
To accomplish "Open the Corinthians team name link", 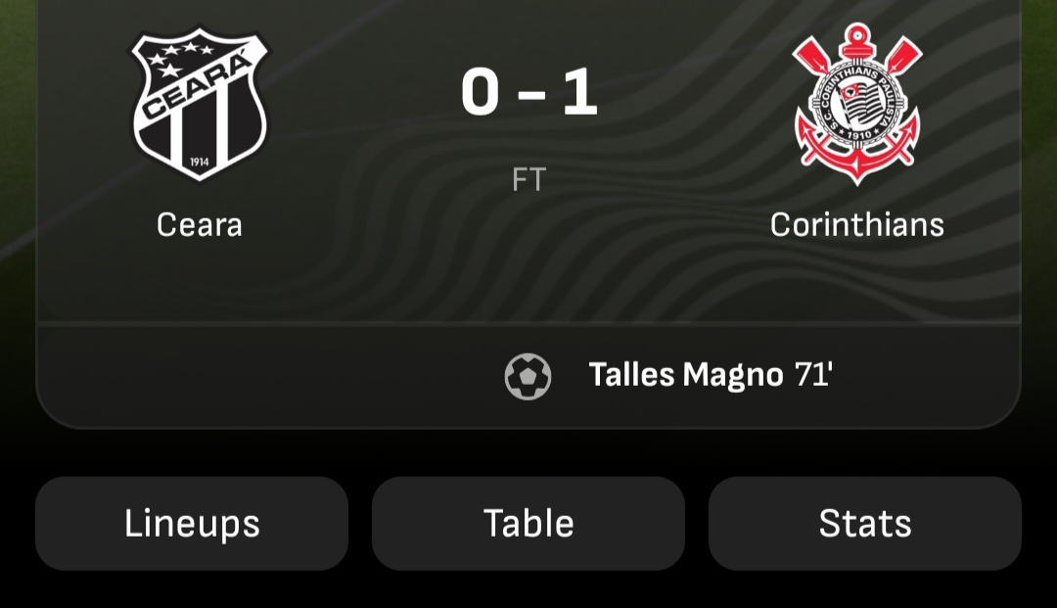I will pyautogui.click(x=856, y=225).
